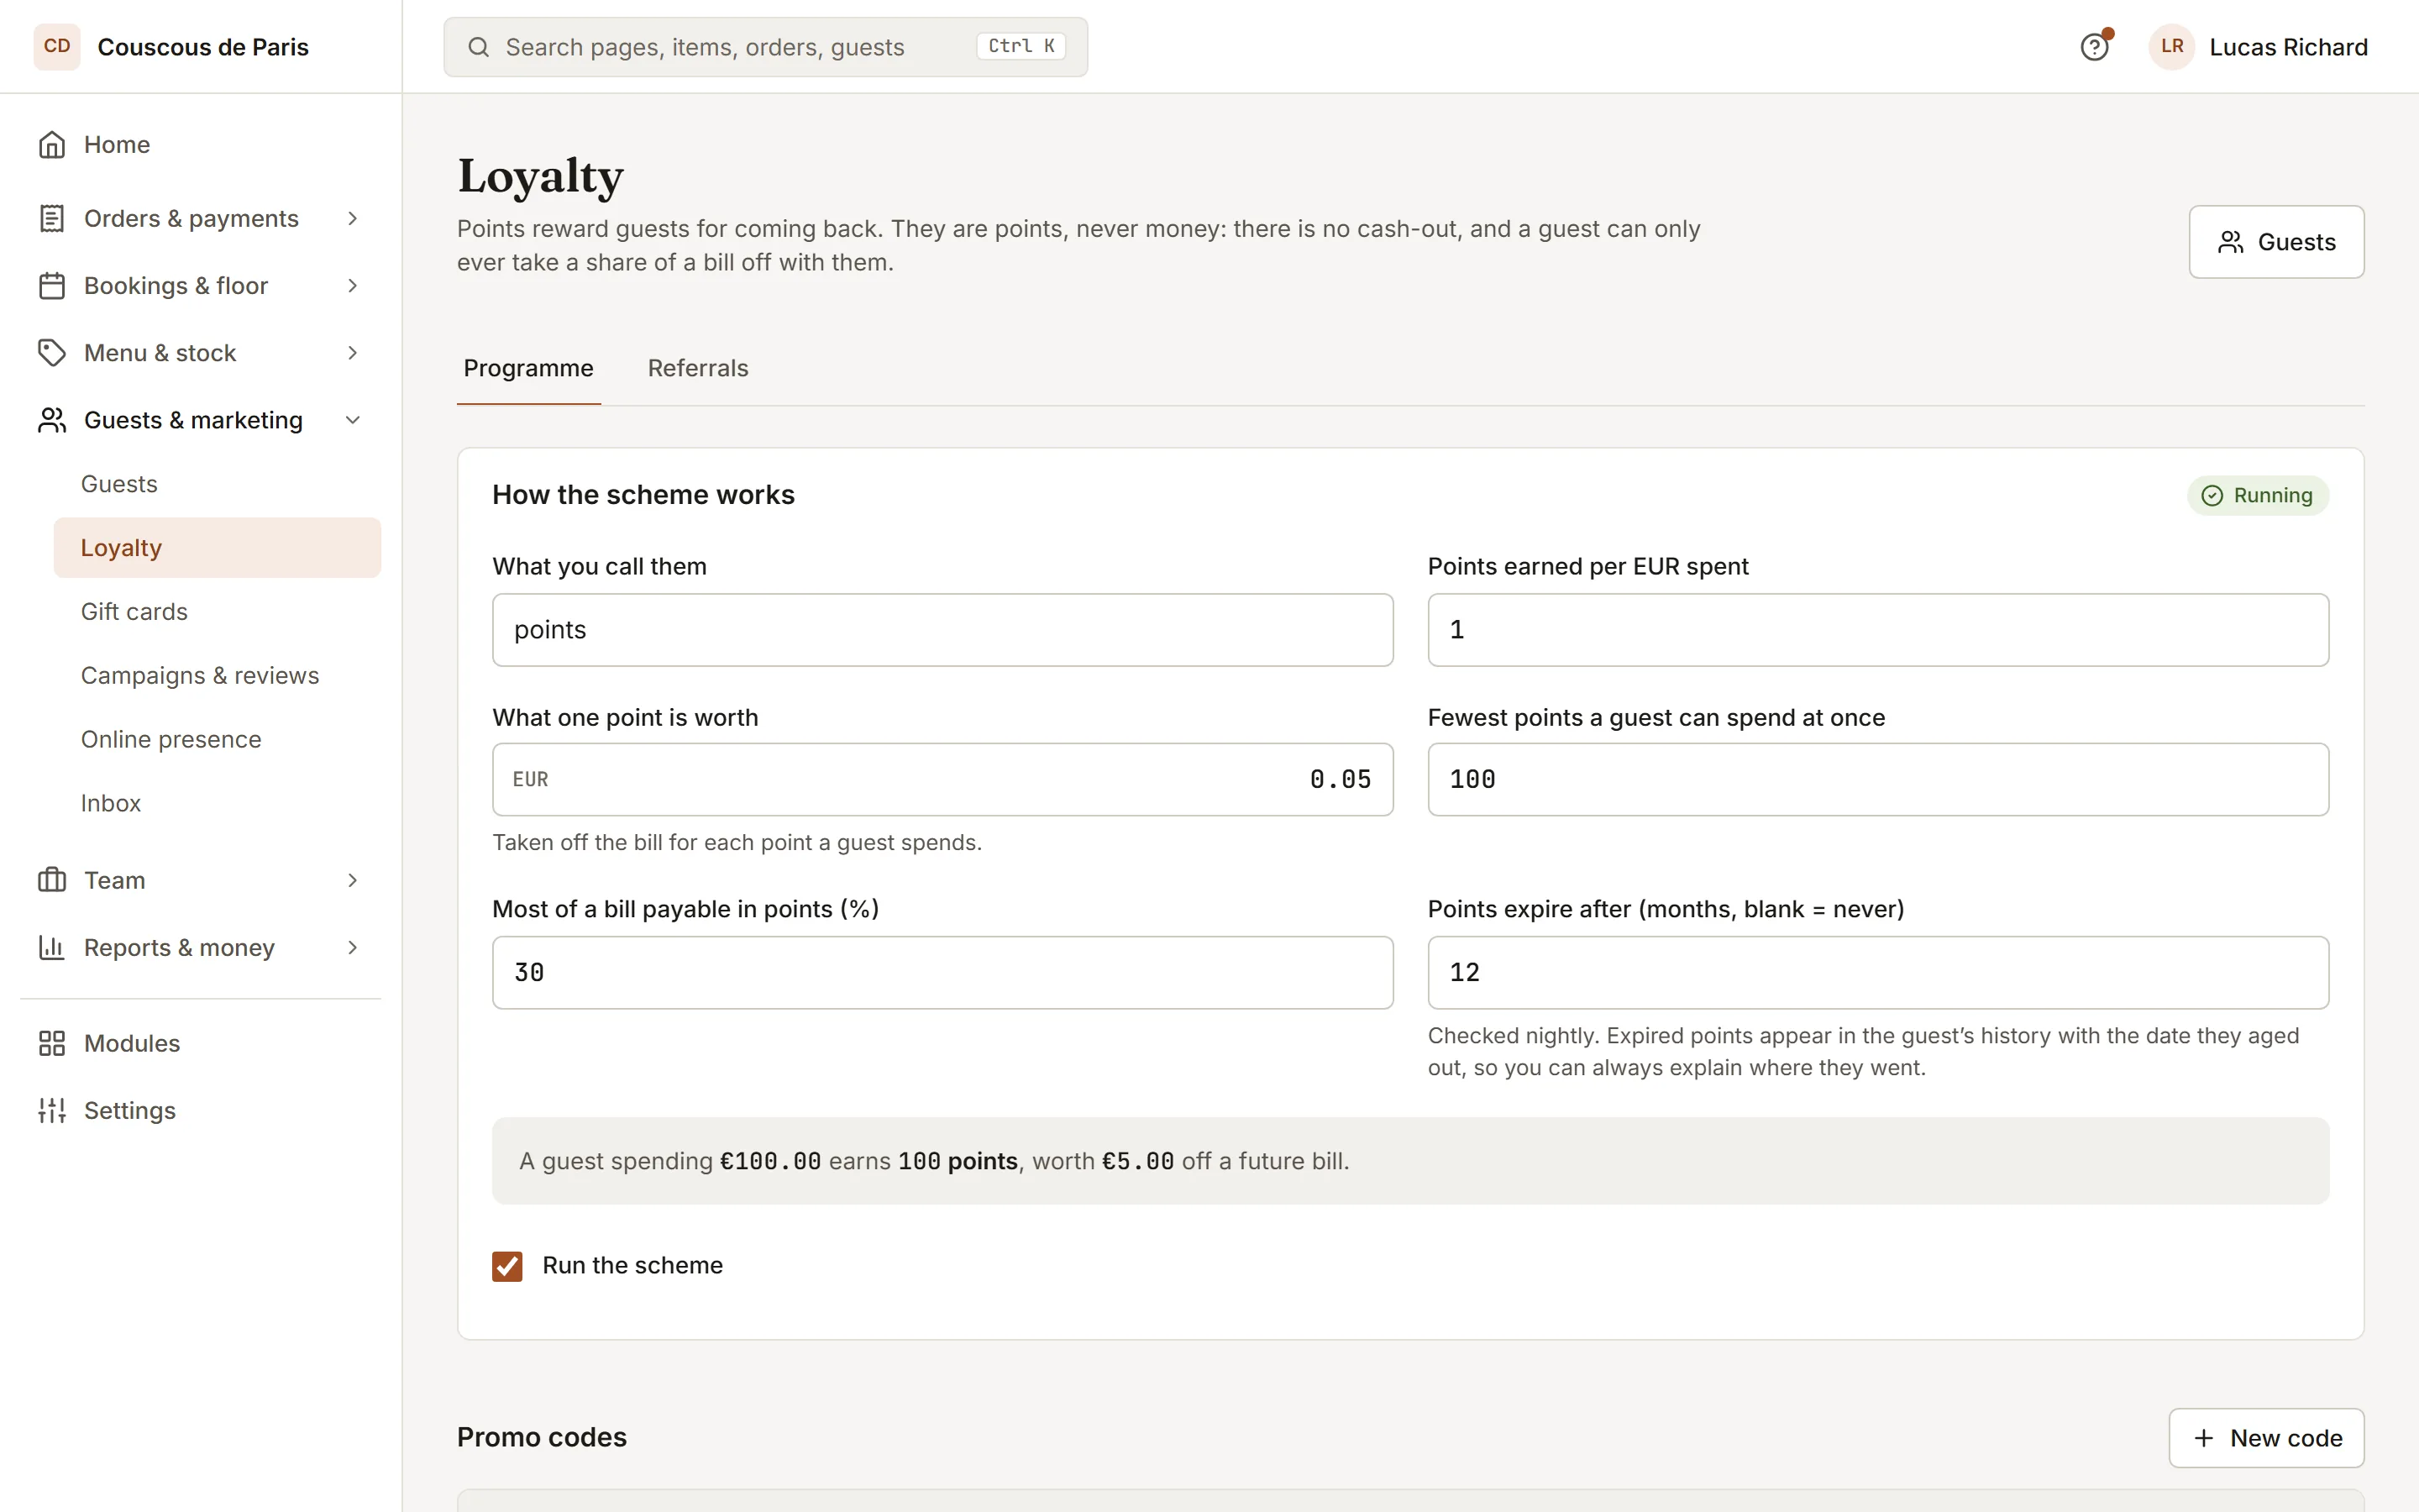Click the Bookings & floor calendar icon
Viewport: 2419px width, 1512px height.
pyautogui.click(x=52, y=286)
